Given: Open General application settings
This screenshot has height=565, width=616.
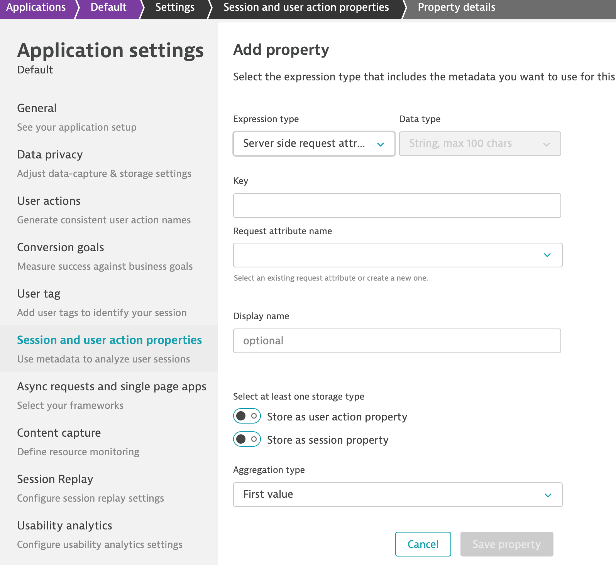Looking at the screenshot, I should (x=37, y=108).
